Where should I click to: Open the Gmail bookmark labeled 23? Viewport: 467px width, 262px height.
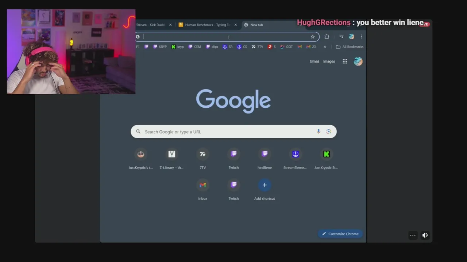[x=311, y=47]
